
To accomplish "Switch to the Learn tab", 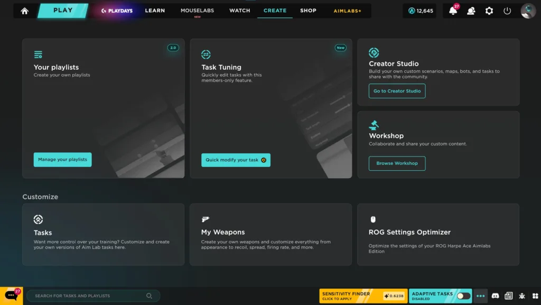I will (155, 11).
